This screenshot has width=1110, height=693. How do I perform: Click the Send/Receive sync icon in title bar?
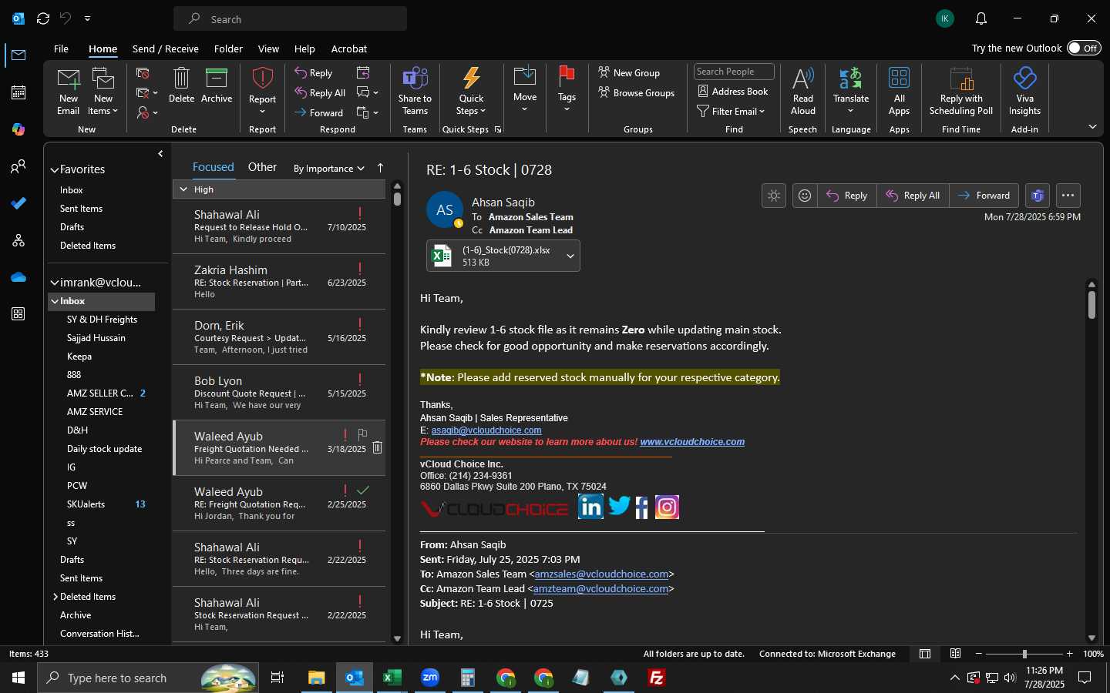click(43, 18)
